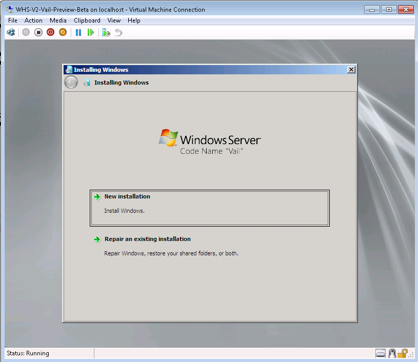418x362 pixels.
Task: Click the setup icon in dialog title bar
Action: tap(69, 70)
